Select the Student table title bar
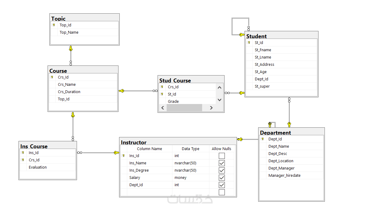 coord(282,35)
